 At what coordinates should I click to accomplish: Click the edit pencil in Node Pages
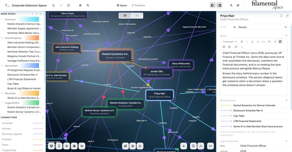coord(37,14)
